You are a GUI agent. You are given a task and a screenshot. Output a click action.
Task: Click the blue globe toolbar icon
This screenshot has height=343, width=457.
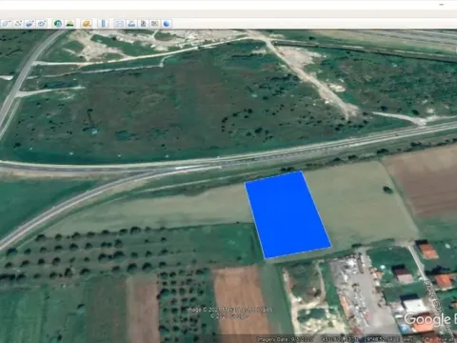click(x=167, y=24)
